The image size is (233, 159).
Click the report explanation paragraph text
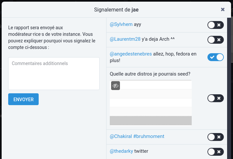(52, 37)
